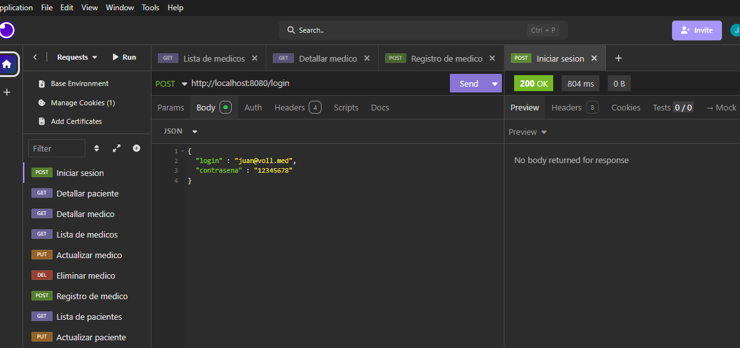
Task: Click the search magnifier icon
Action: point(291,30)
